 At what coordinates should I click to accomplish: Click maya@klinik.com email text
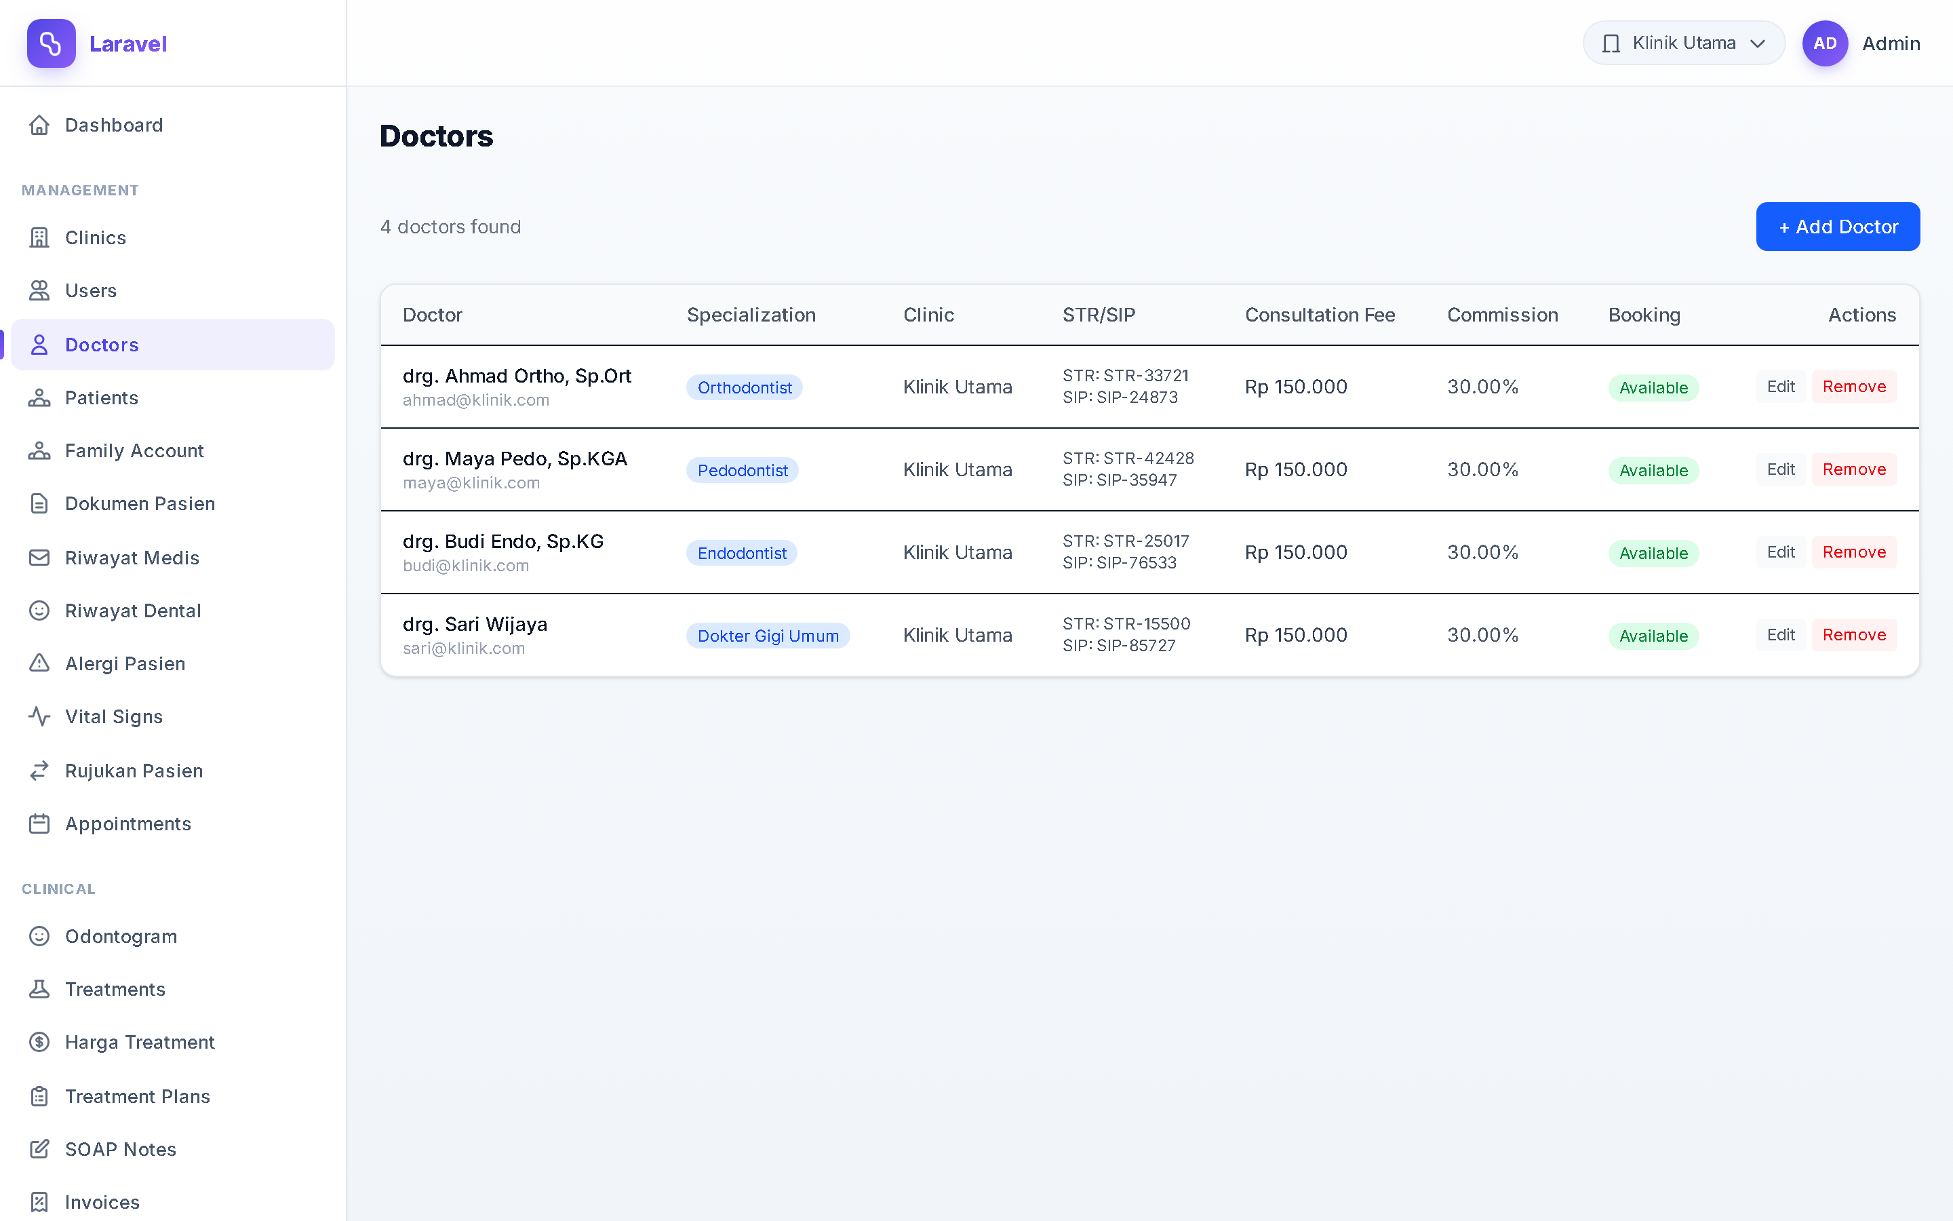(x=471, y=483)
